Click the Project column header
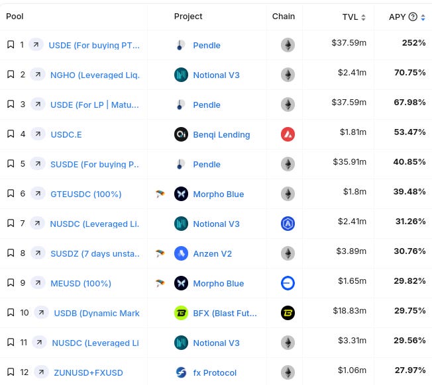Screen dimensions: 432x385 188,17
